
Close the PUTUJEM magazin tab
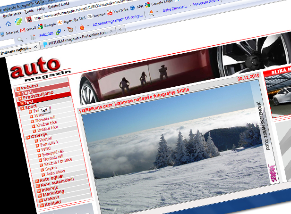111,31
